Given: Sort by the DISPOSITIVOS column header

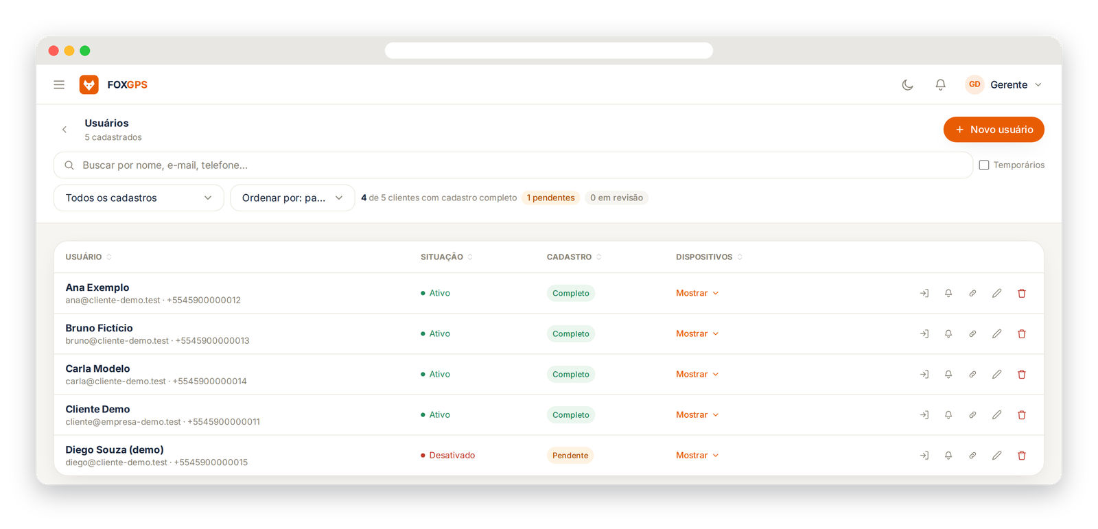Looking at the screenshot, I should tap(709, 257).
